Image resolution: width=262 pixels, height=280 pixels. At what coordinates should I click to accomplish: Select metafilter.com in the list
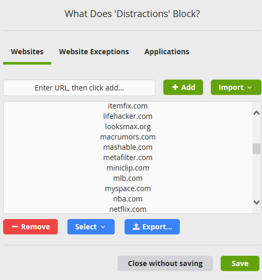[128, 158]
